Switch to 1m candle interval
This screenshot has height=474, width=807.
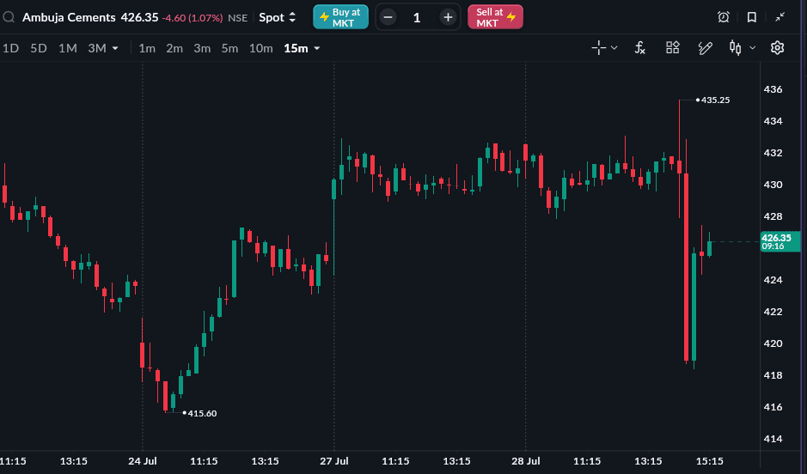pyautogui.click(x=147, y=48)
